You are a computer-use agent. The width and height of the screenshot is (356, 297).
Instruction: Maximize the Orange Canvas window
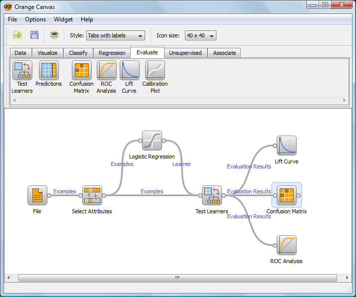(325, 5)
